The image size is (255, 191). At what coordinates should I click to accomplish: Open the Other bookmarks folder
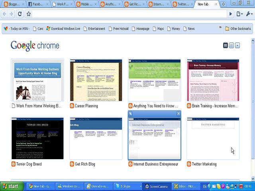click(238, 29)
